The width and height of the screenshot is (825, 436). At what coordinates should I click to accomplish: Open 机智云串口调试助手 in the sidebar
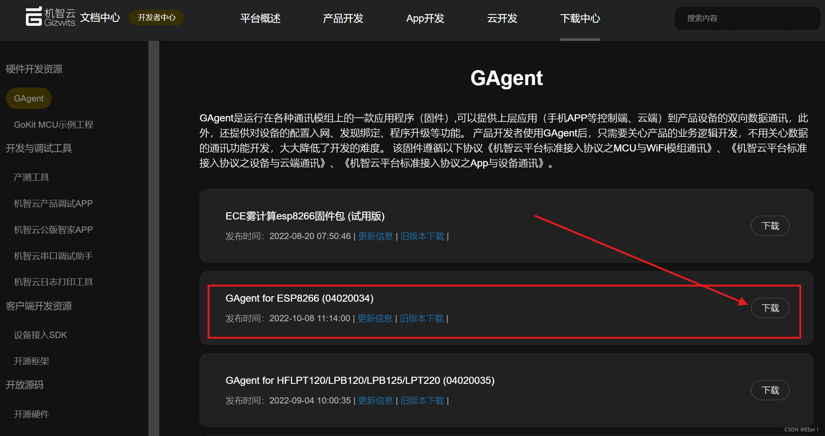point(53,256)
